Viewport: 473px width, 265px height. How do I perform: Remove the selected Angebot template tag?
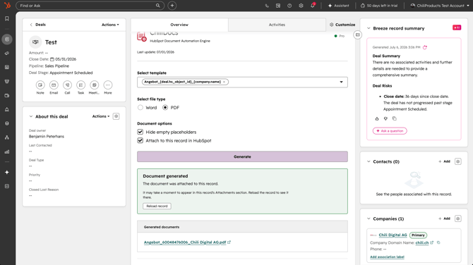pos(224,82)
